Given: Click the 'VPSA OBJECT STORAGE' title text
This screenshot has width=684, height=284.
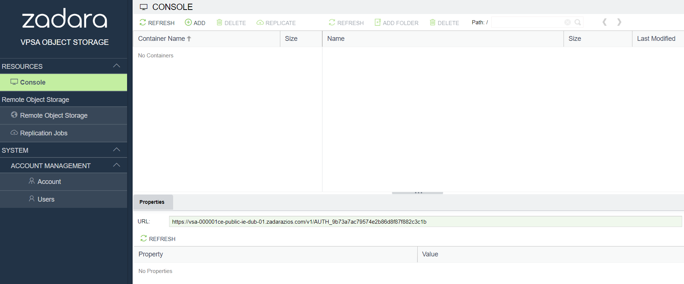Looking at the screenshot, I should [x=64, y=42].
